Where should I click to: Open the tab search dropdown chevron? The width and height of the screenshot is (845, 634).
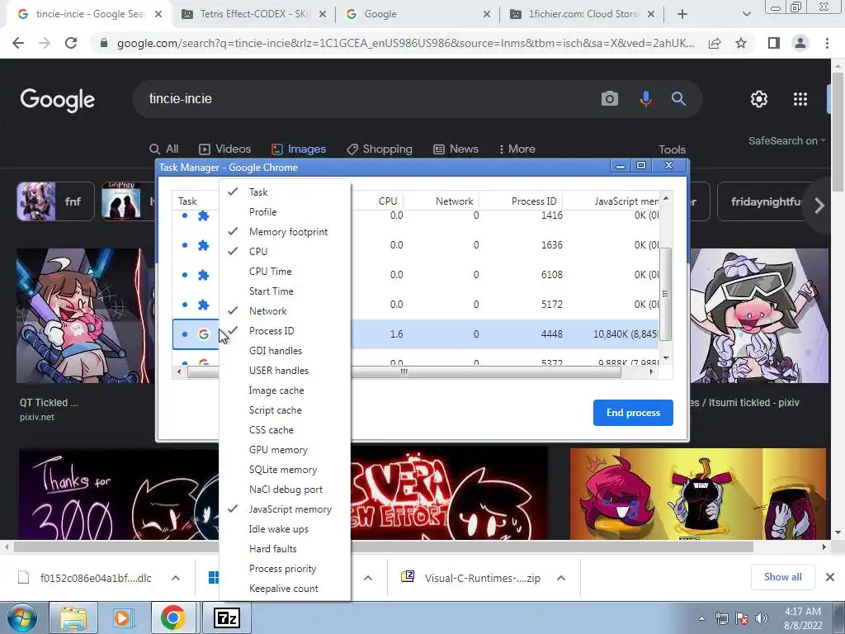746,14
